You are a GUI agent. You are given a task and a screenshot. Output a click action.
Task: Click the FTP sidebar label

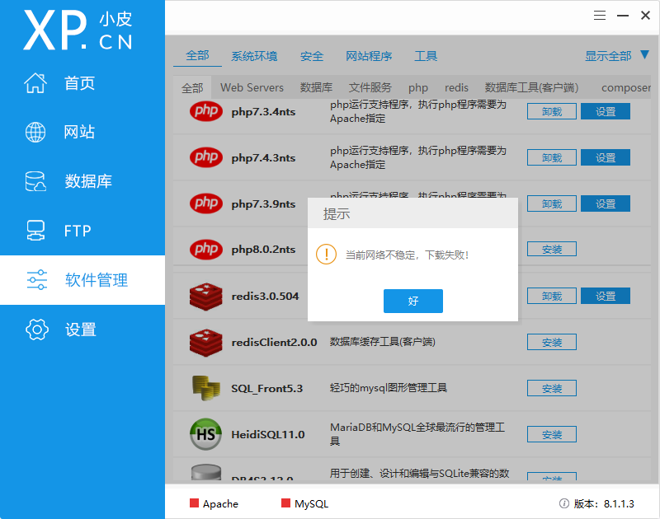pos(78,231)
